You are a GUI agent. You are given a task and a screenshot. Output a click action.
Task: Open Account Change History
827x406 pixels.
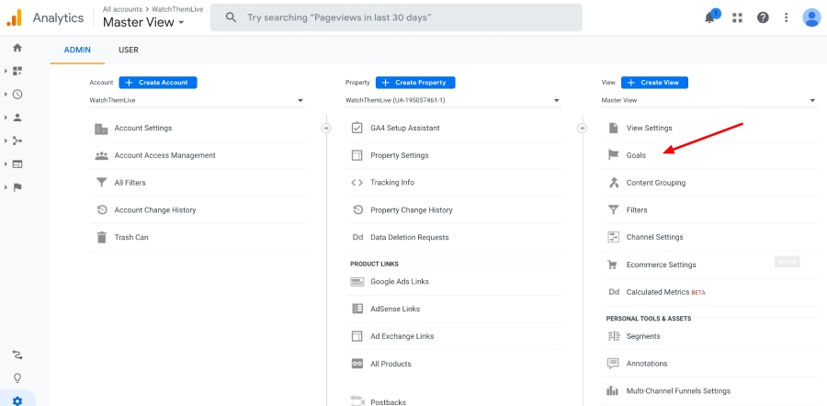(198, 209)
